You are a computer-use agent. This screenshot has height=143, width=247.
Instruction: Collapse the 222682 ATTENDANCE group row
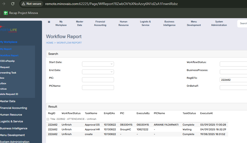click(48, 119)
